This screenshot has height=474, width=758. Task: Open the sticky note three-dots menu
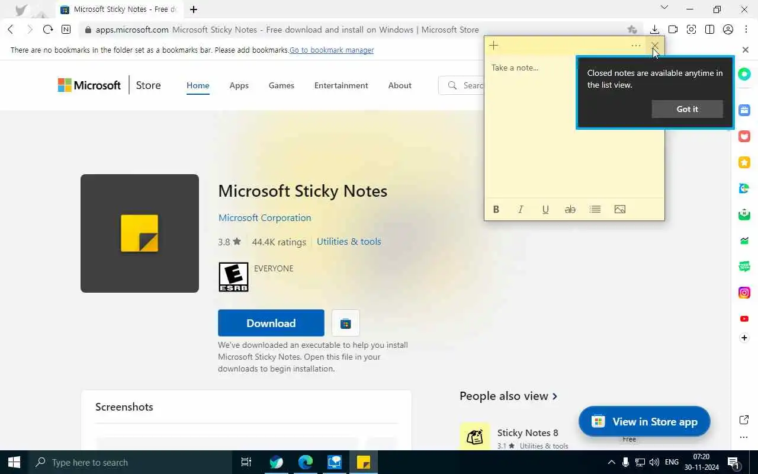636,46
